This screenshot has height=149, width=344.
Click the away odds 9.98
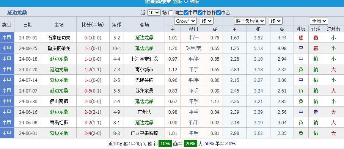(x=282, y=48)
